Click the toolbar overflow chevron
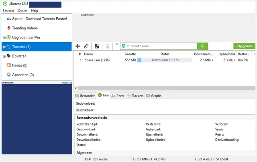Screen dimensions: 257x162 click(x=117, y=44)
